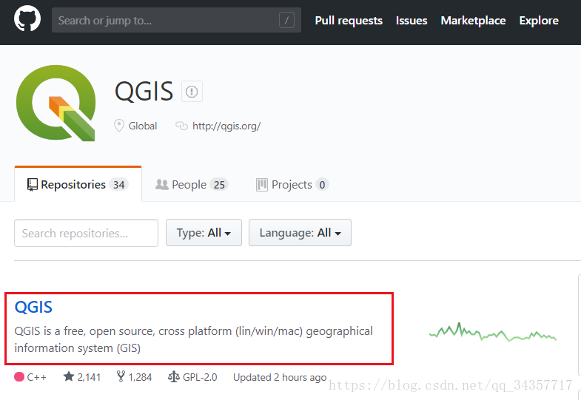
Task: Click the report organization icon beside QGIS
Action: [192, 91]
